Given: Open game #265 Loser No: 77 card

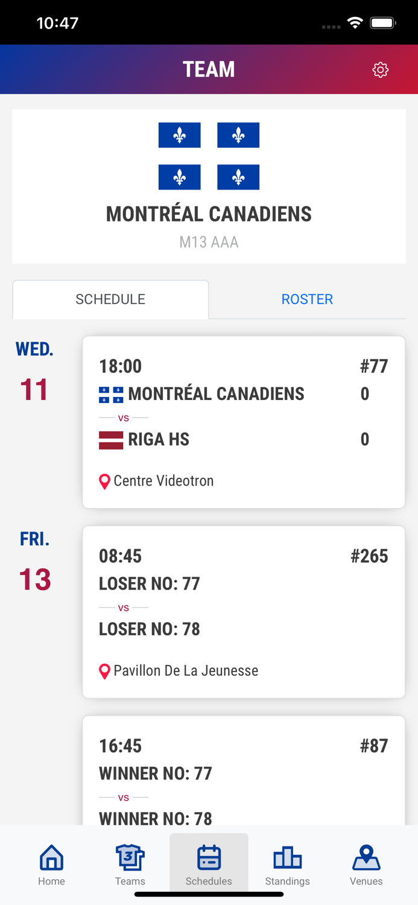Looking at the screenshot, I should (x=244, y=612).
